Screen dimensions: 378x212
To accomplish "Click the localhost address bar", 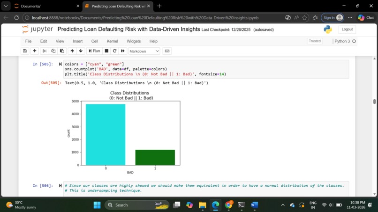I will [x=144, y=18].
